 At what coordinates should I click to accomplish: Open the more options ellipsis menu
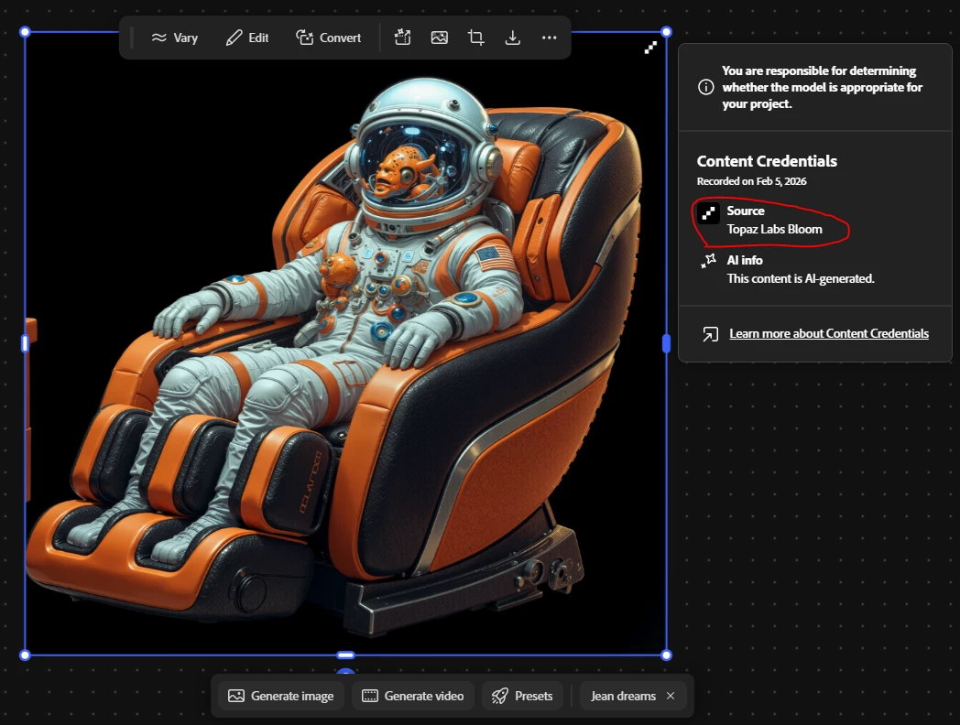(550, 38)
